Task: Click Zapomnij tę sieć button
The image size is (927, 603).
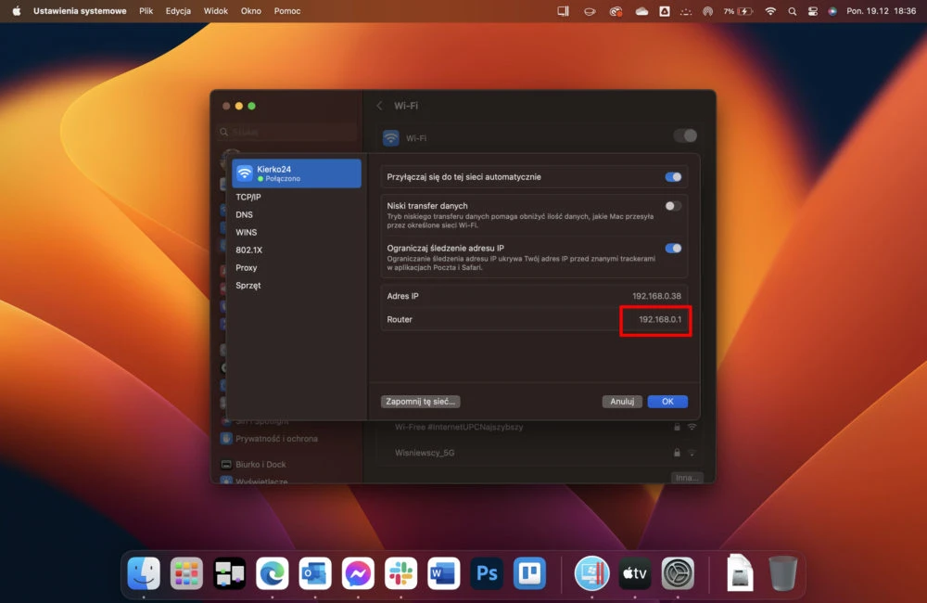Action: coord(420,401)
